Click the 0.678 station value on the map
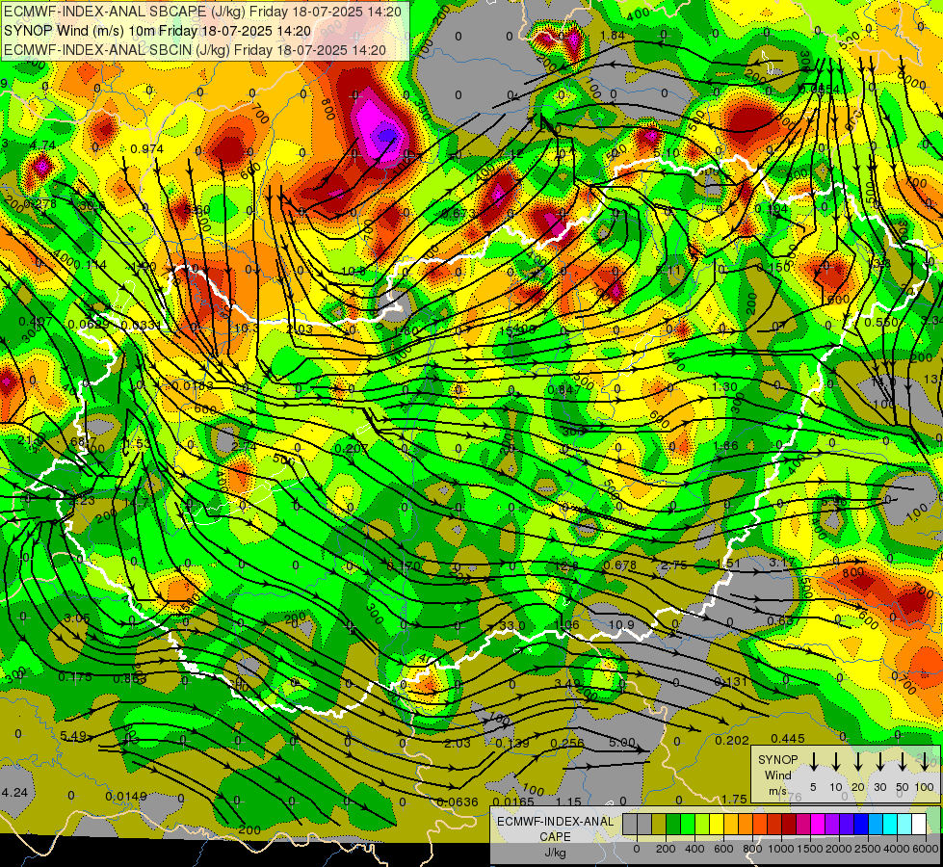Viewport: 943px width, 867px height. coord(620,565)
